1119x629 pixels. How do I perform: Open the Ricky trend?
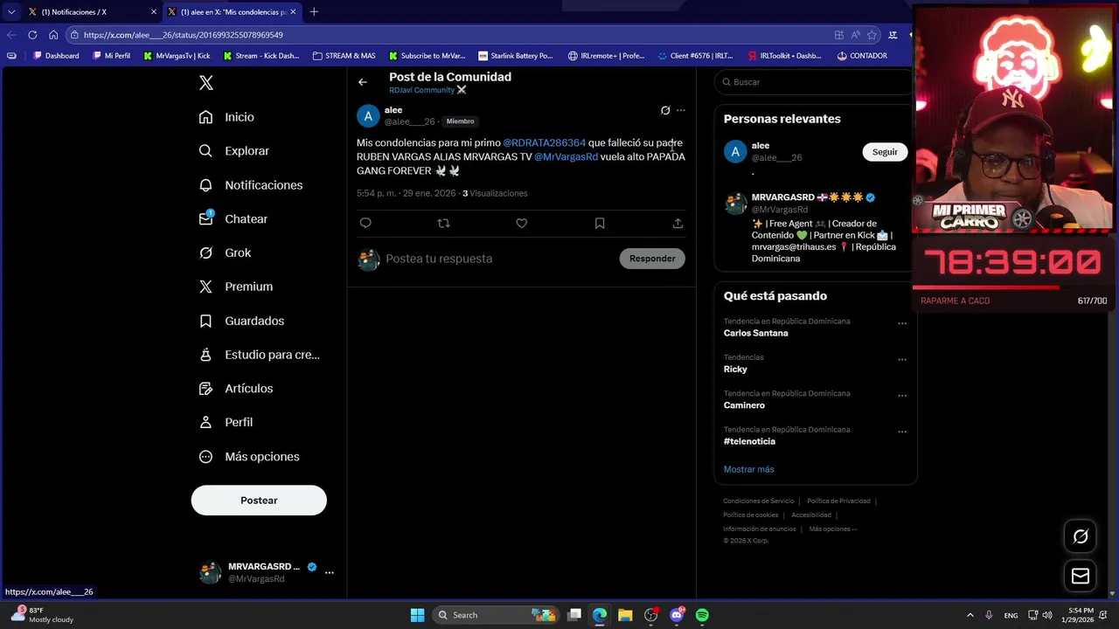[735, 369]
